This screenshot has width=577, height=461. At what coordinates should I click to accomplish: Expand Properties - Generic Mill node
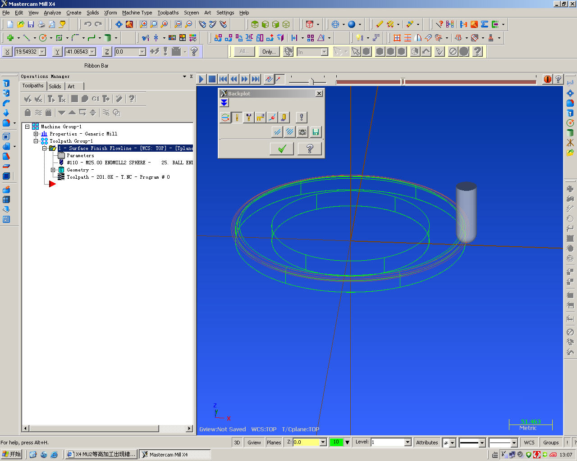coord(36,134)
